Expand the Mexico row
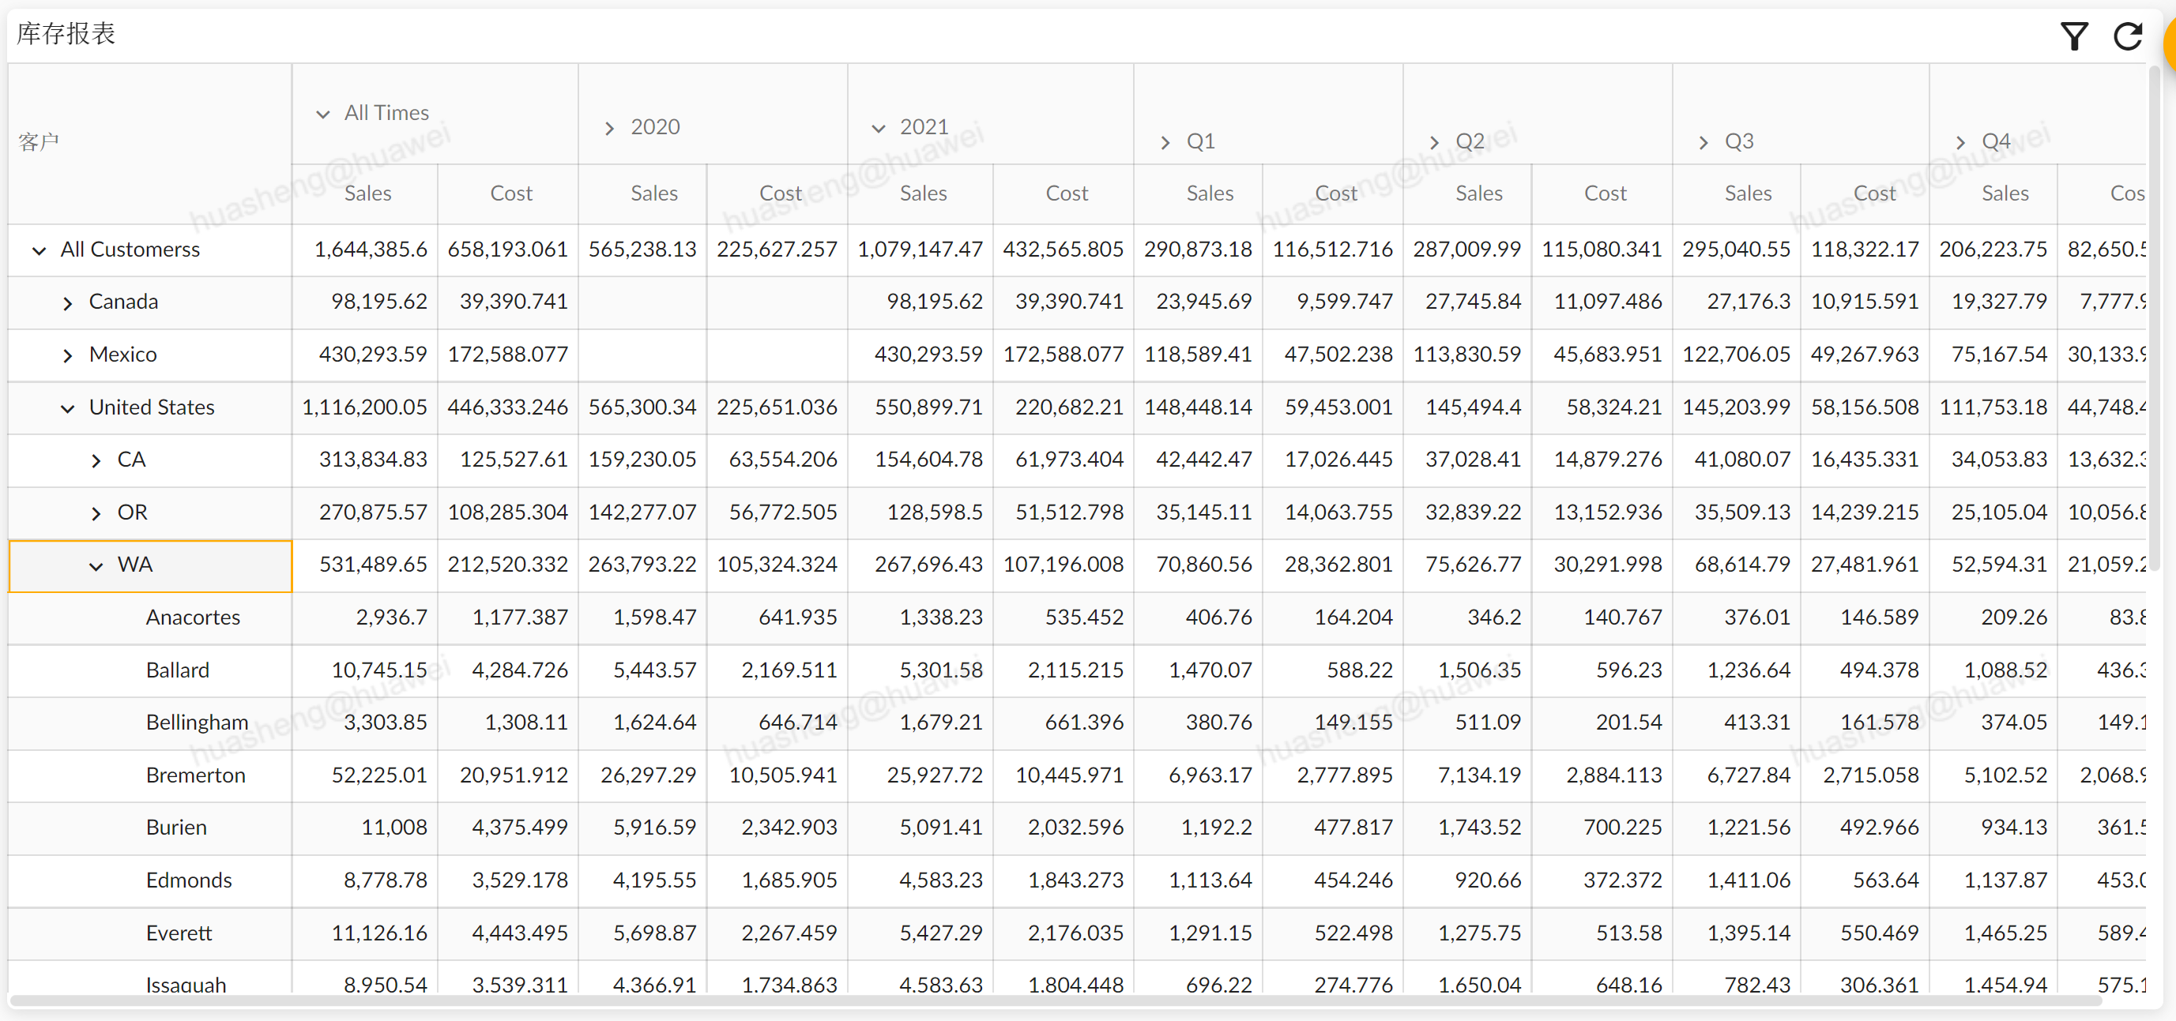Viewport: 2176px width, 1021px height. (68, 355)
